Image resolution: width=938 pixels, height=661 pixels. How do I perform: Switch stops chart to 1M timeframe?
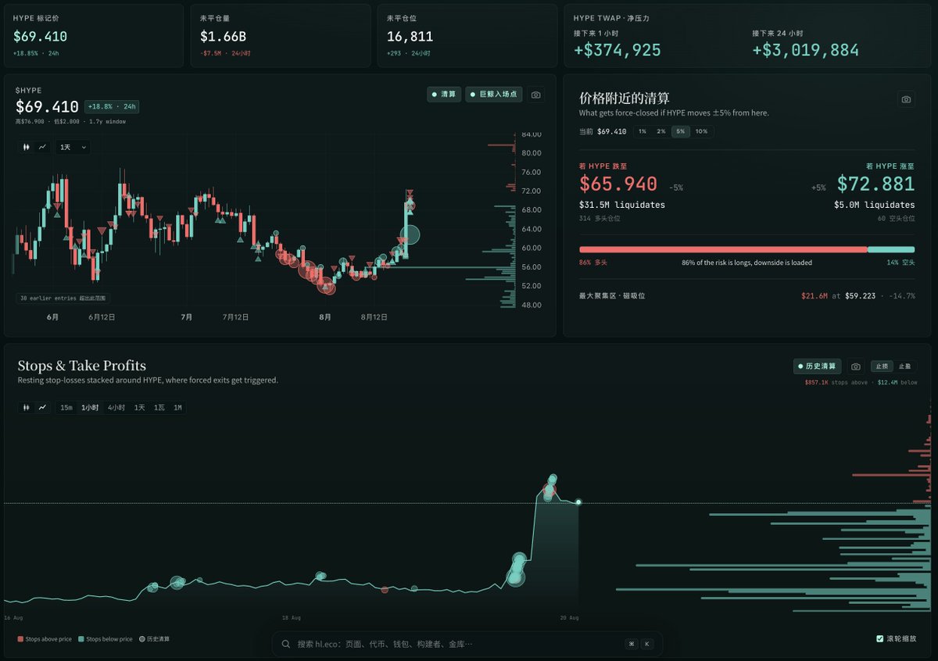click(x=177, y=407)
